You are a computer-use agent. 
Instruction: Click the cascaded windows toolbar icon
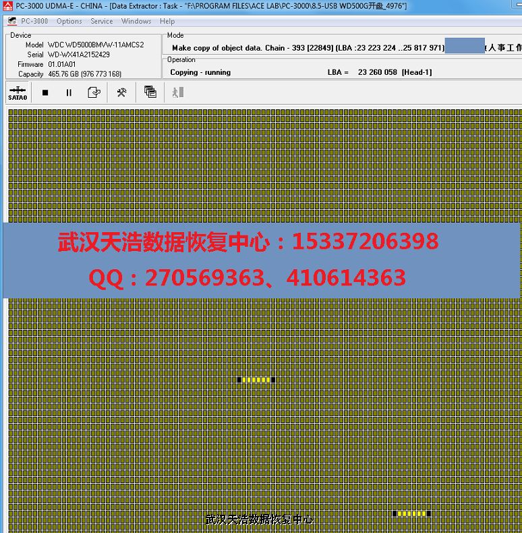click(x=150, y=92)
